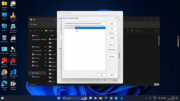The width and height of the screenshot is (180, 101).
Task: Click Cancel in Environment Variables window
Action: tap(115, 80)
